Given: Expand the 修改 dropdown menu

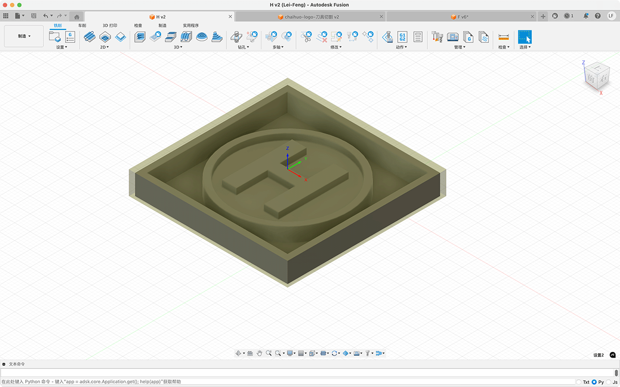Looking at the screenshot, I should tap(336, 47).
